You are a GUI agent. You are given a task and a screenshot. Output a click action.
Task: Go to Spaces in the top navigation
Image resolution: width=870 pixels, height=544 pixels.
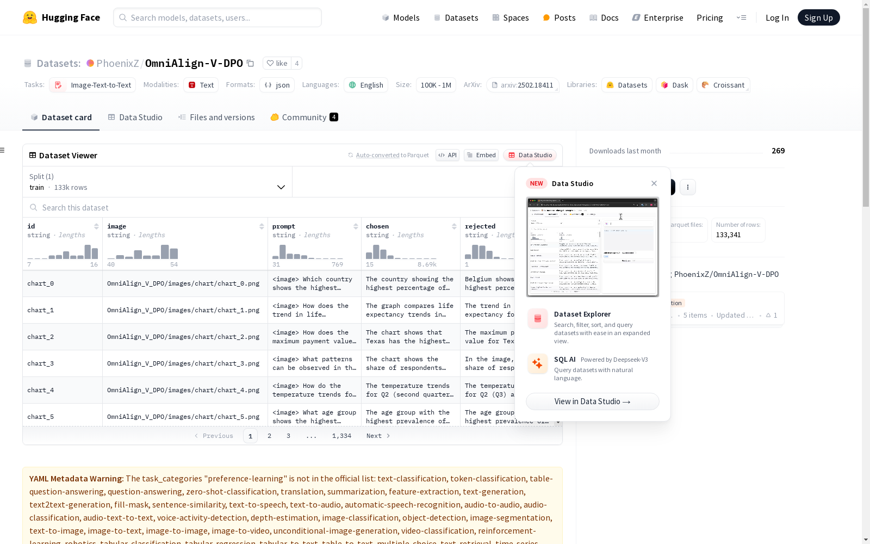click(x=511, y=17)
